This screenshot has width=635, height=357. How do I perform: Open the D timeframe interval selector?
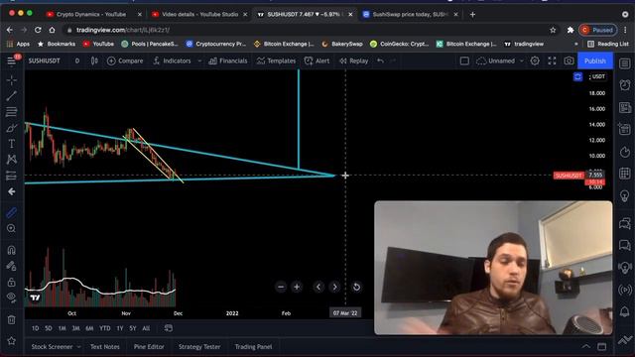(77, 60)
